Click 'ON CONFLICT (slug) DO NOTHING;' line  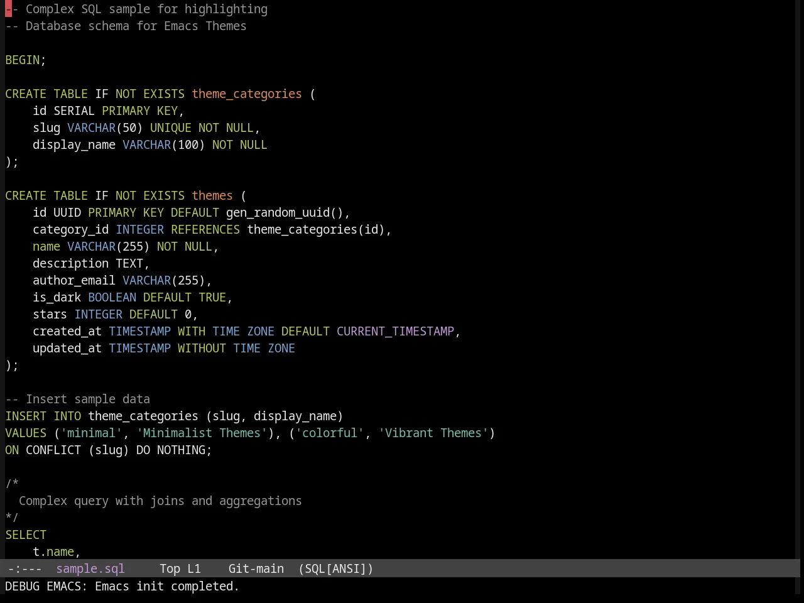click(x=109, y=450)
